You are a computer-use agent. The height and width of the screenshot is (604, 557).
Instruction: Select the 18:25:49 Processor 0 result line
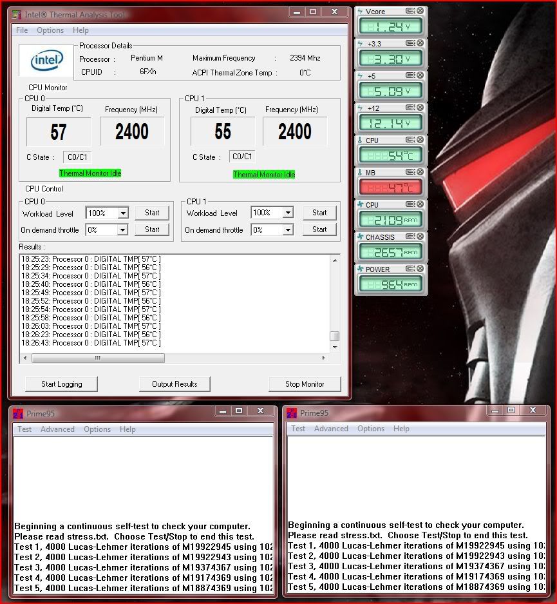click(x=91, y=293)
